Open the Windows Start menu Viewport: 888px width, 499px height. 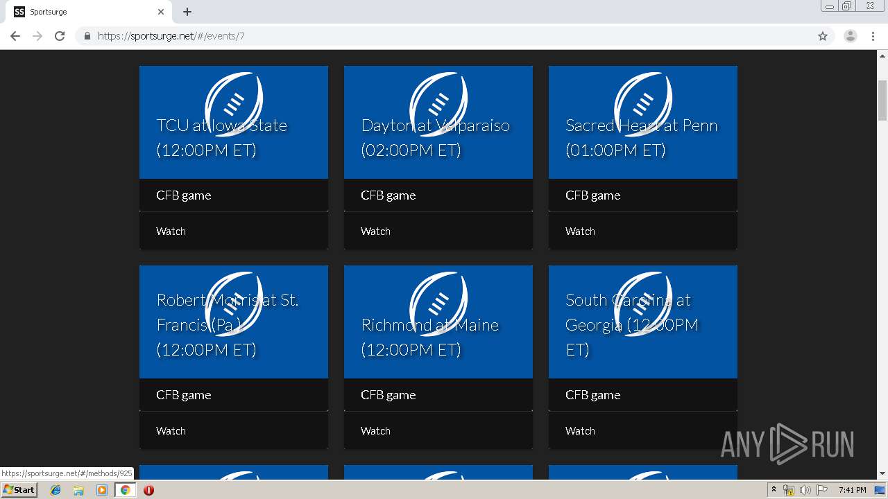pyautogui.click(x=19, y=490)
